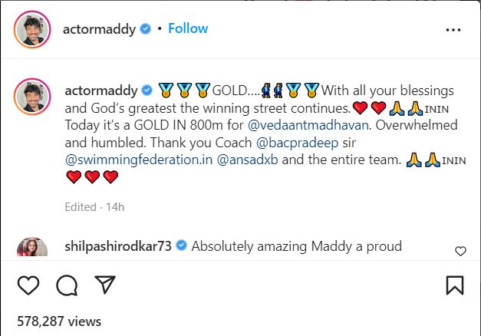The width and height of the screenshot is (481, 336).
Task: Click the header verified badge next to actormaddy
Action: click(x=146, y=29)
